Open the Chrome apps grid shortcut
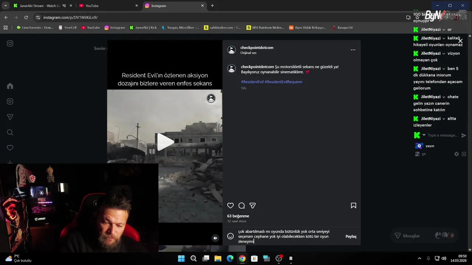This screenshot has width=472, height=265. (6, 28)
